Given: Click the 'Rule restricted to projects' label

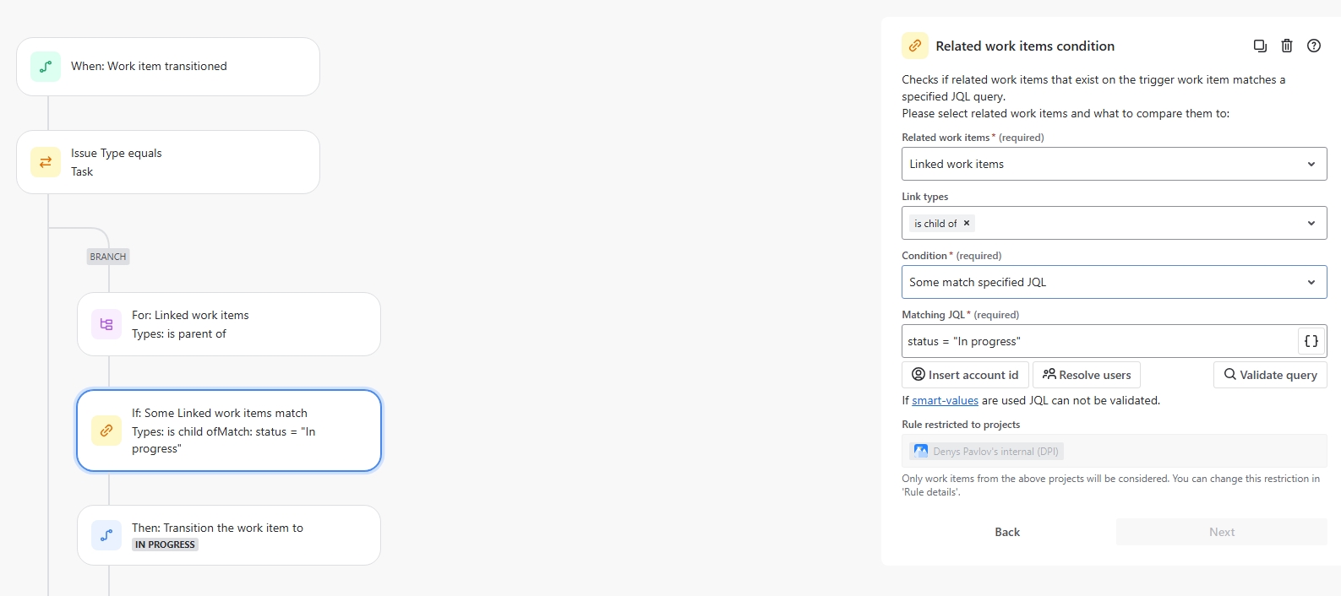Looking at the screenshot, I should point(961,425).
